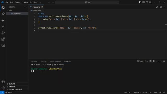Image resolution: width=167 pixels, height=94 pixels.
Task: Open the breadcrumb ellipsis after index.php
Action: click(43, 11)
